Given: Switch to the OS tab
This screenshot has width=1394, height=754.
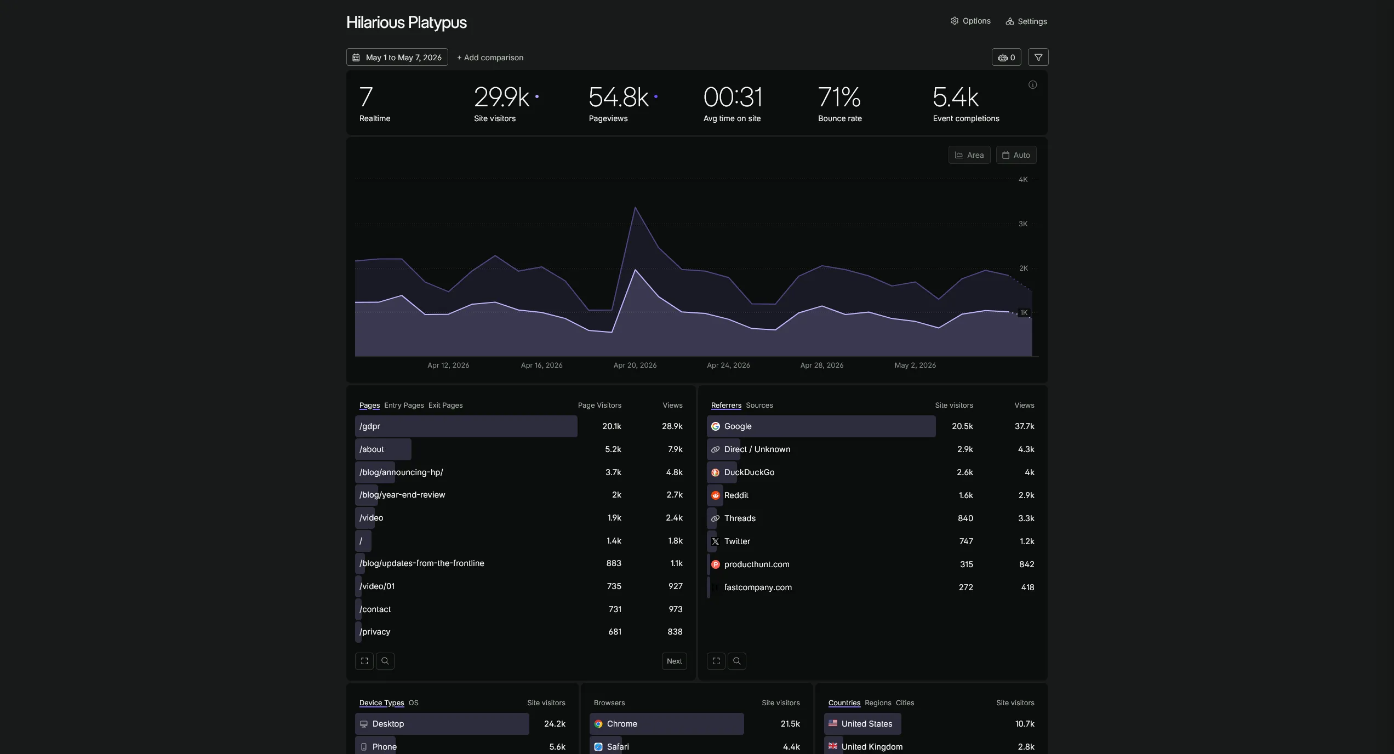Looking at the screenshot, I should click(x=413, y=702).
